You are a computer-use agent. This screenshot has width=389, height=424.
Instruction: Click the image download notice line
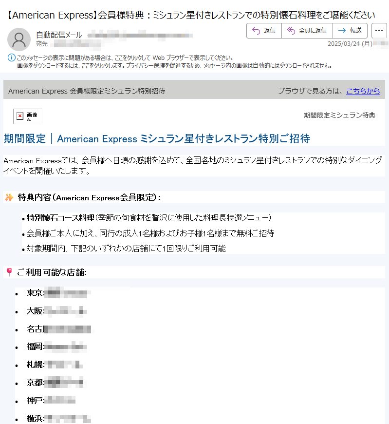174,65
